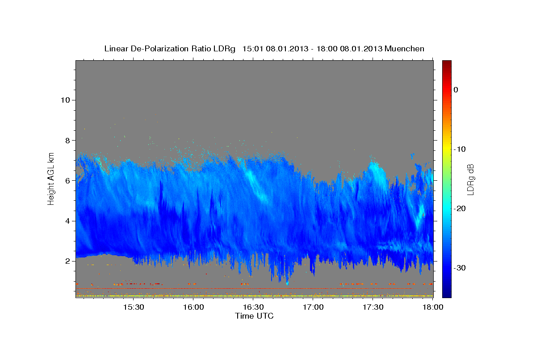This screenshot has height=357, width=536.
Task: Click the colorbar value 0
Action: [x=456, y=90]
